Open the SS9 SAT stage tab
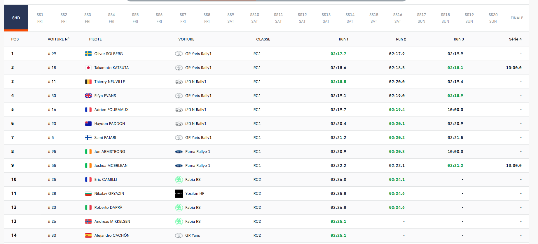 click(x=231, y=18)
